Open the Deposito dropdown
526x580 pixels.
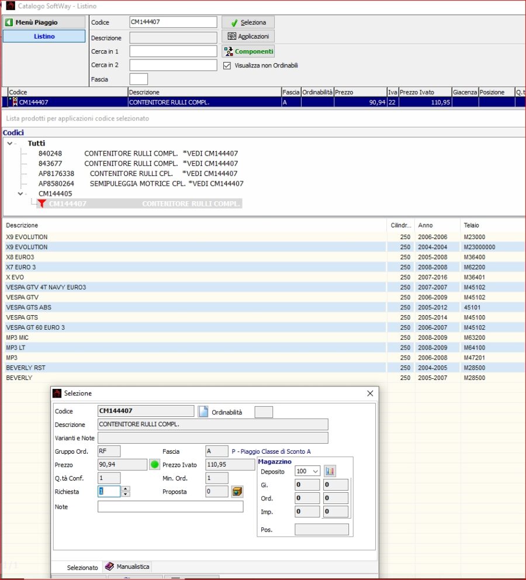coord(316,471)
